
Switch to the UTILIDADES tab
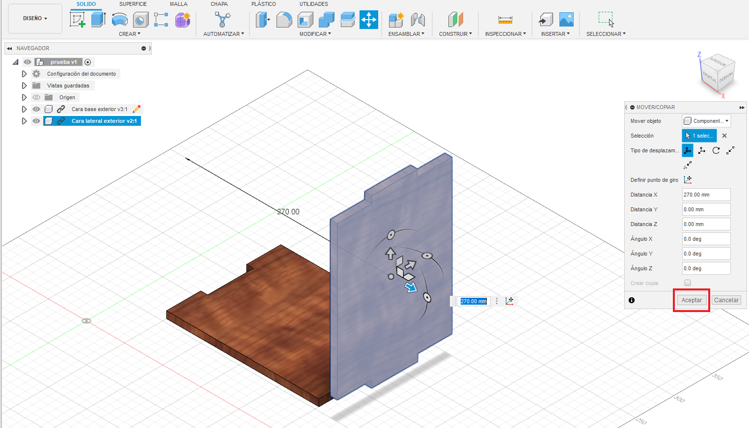pyautogui.click(x=314, y=4)
